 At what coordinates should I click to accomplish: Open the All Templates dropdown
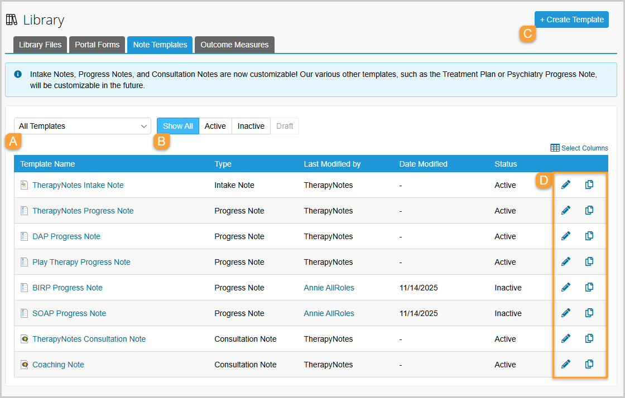pos(83,126)
